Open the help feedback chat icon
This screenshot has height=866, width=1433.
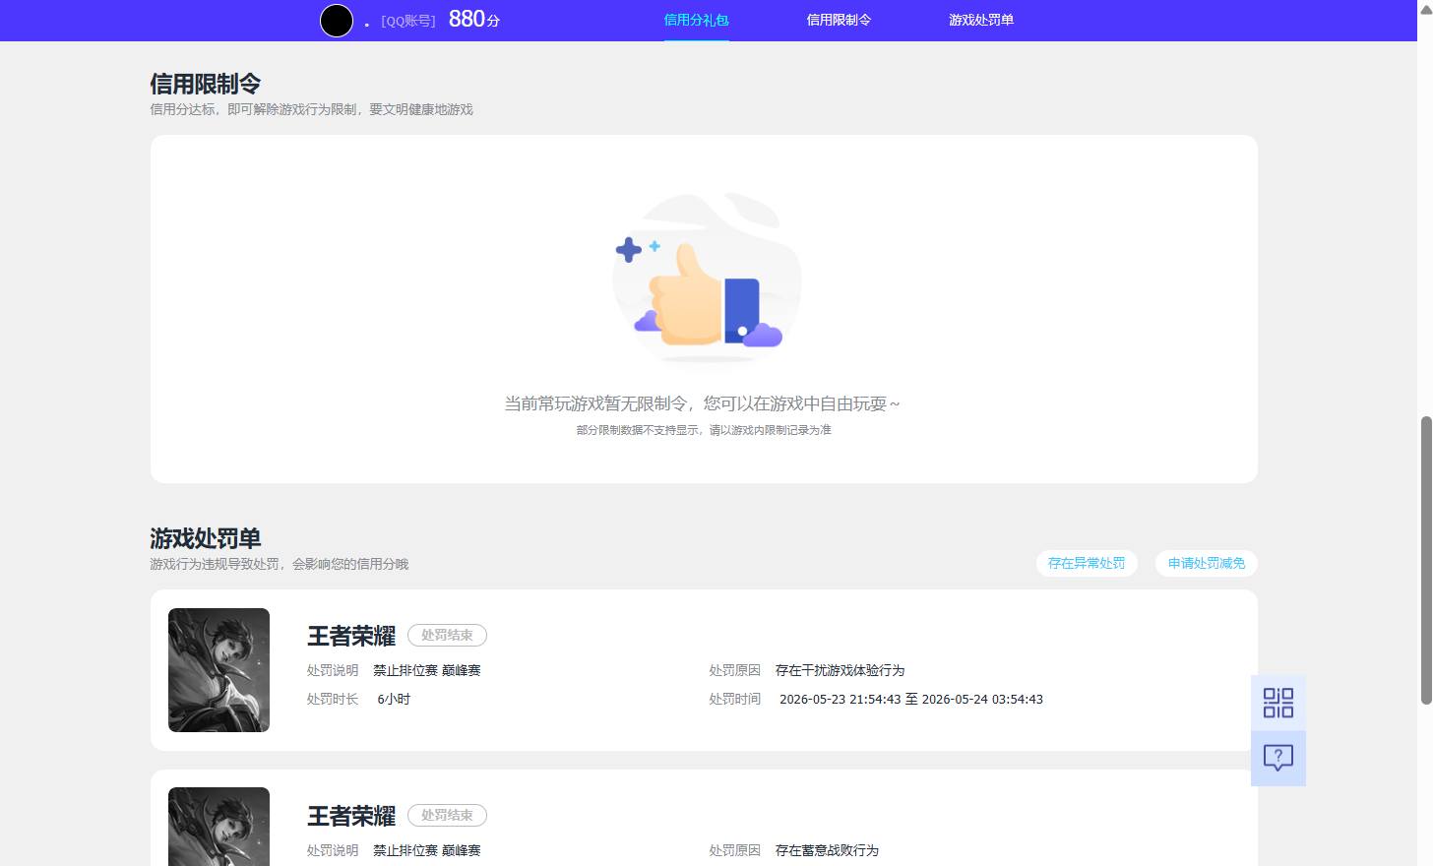(x=1278, y=758)
